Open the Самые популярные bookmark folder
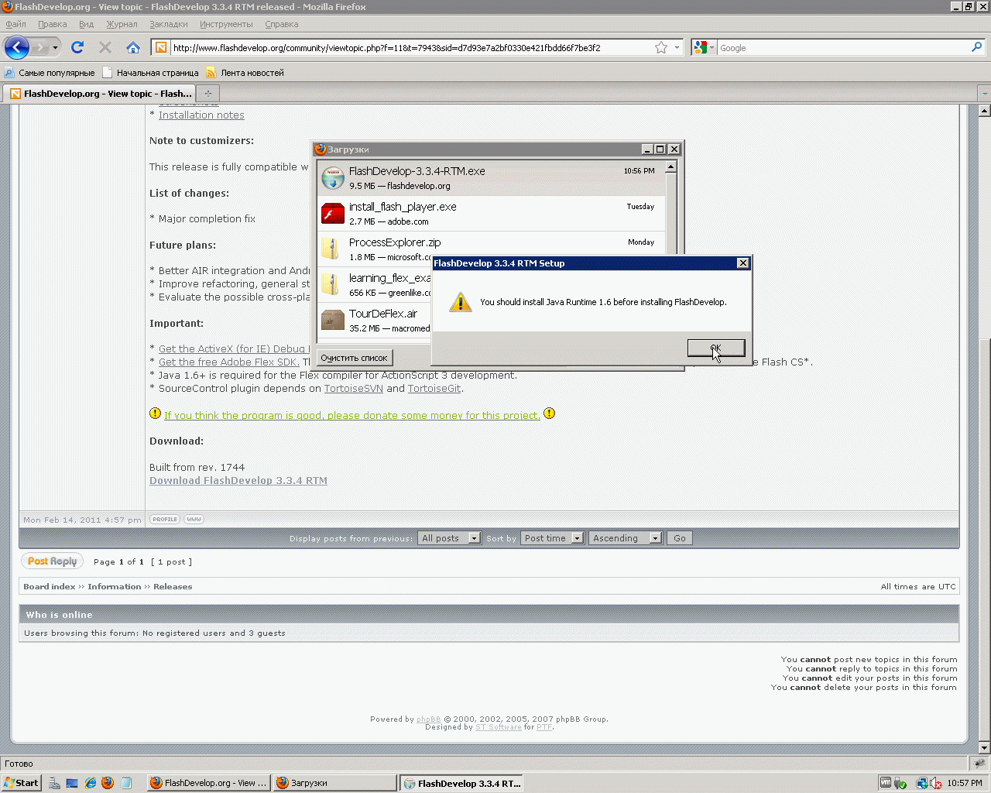Image resolution: width=991 pixels, height=793 pixels. point(50,73)
